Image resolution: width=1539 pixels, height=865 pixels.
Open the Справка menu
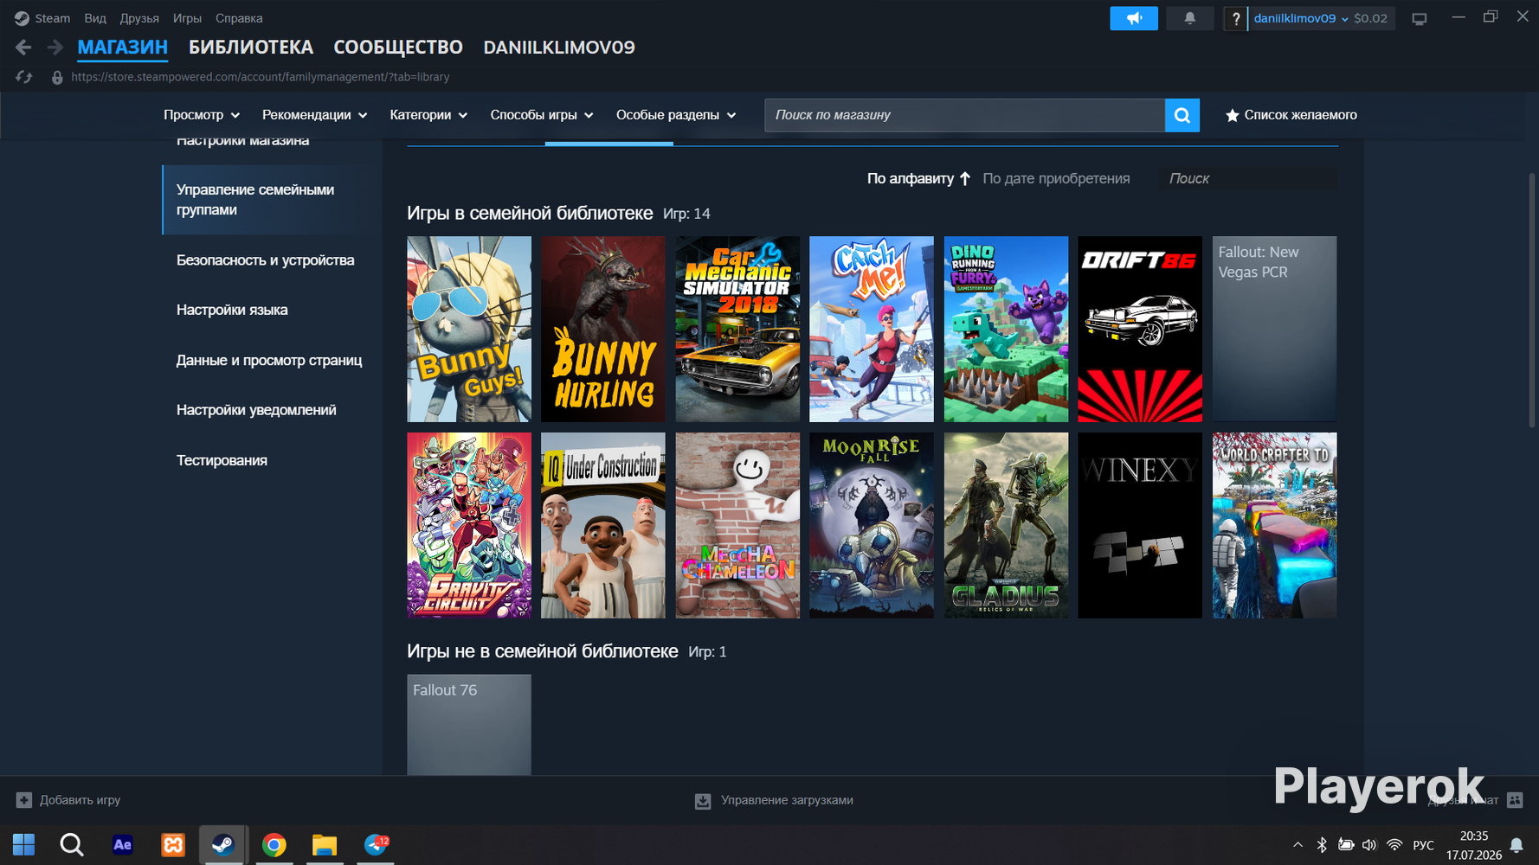239,18
